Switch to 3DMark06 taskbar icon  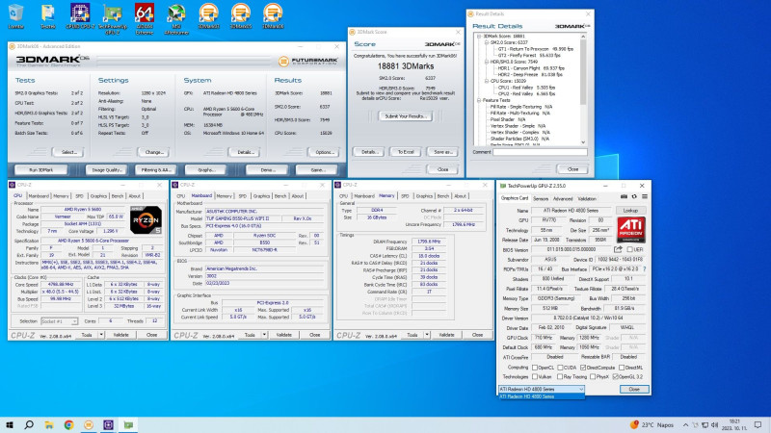point(89,424)
